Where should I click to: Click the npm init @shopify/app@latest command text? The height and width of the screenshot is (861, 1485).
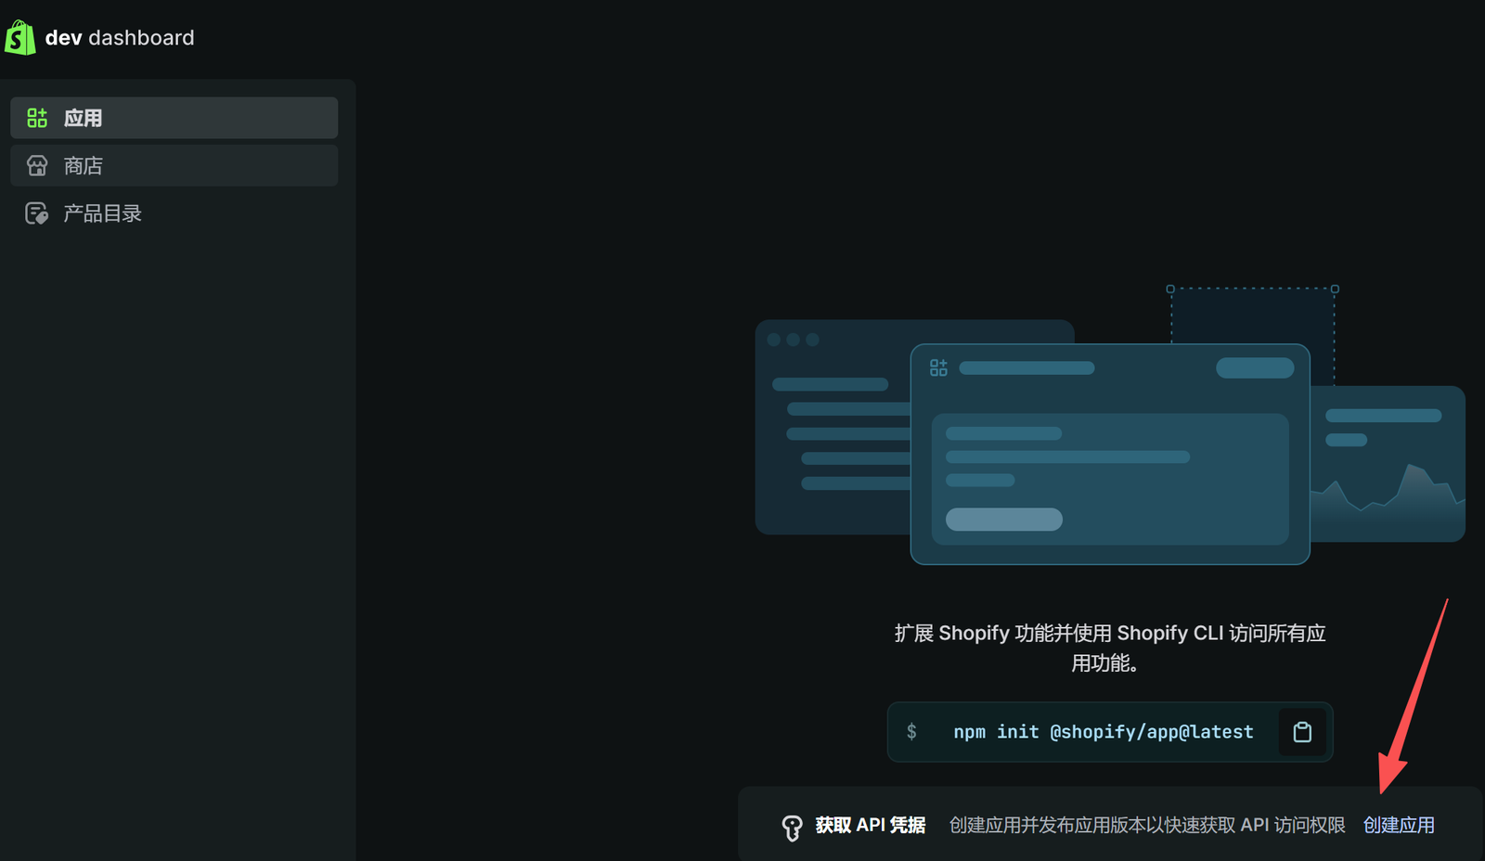[x=1104, y=732]
